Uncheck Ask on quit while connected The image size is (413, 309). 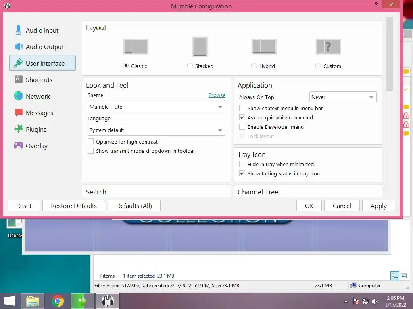[x=242, y=117]
